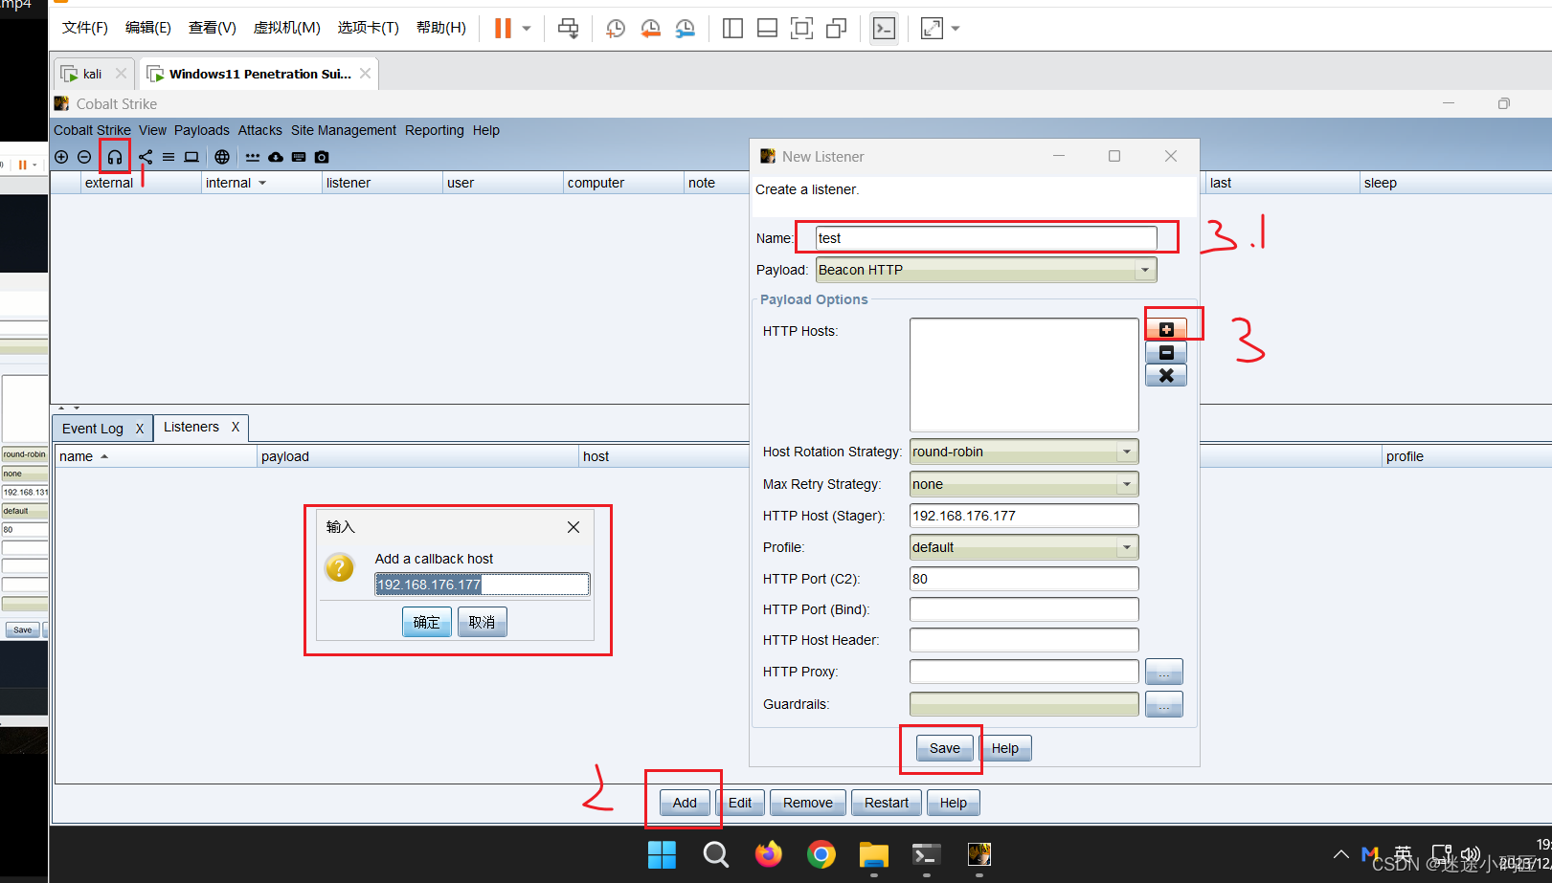Open the Cobalt Strike menu
This screenshot has height=883, width=1552.
(x=92, y=130)
